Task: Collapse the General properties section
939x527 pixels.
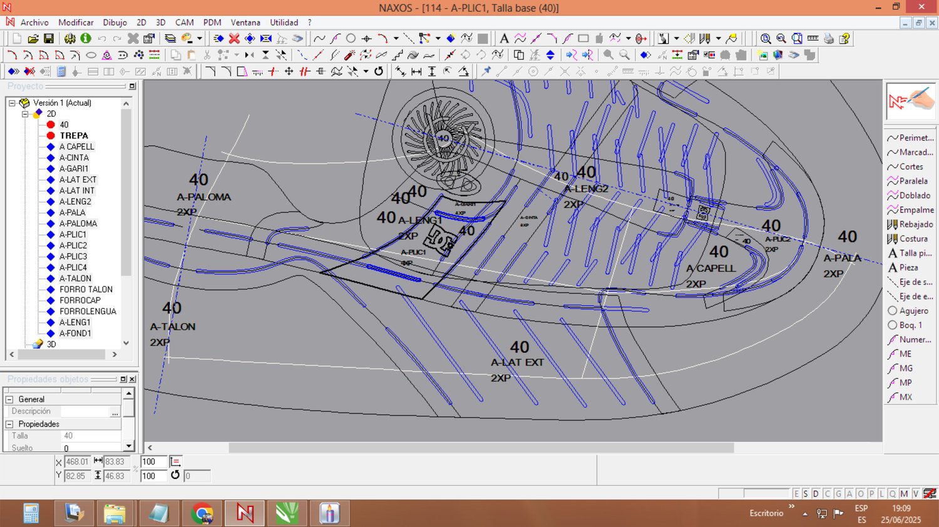Action: coord(9,399)
